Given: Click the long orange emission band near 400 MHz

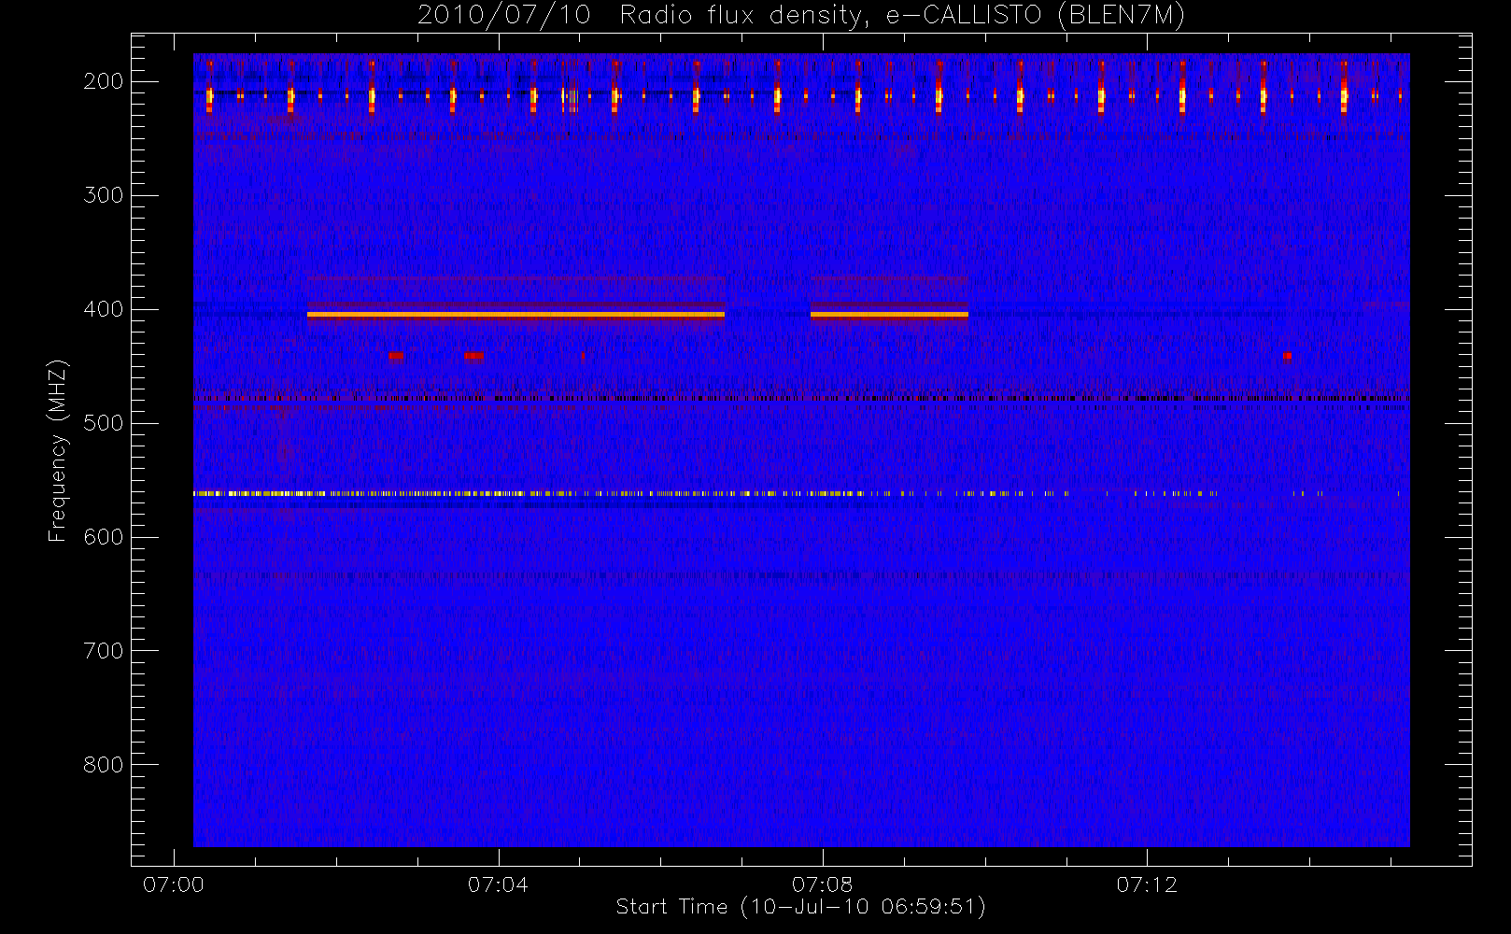Looking at the screenshot, I should (x=515, y=315).
